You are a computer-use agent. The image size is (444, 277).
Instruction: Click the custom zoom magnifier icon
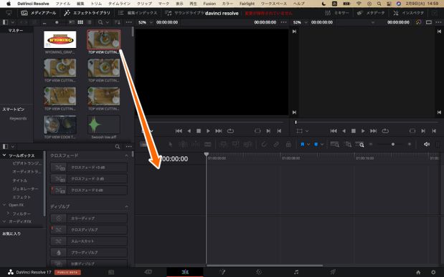point(359,145)
